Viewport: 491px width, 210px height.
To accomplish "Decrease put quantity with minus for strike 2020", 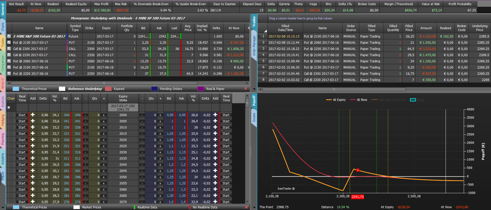I will click(142, 140).
